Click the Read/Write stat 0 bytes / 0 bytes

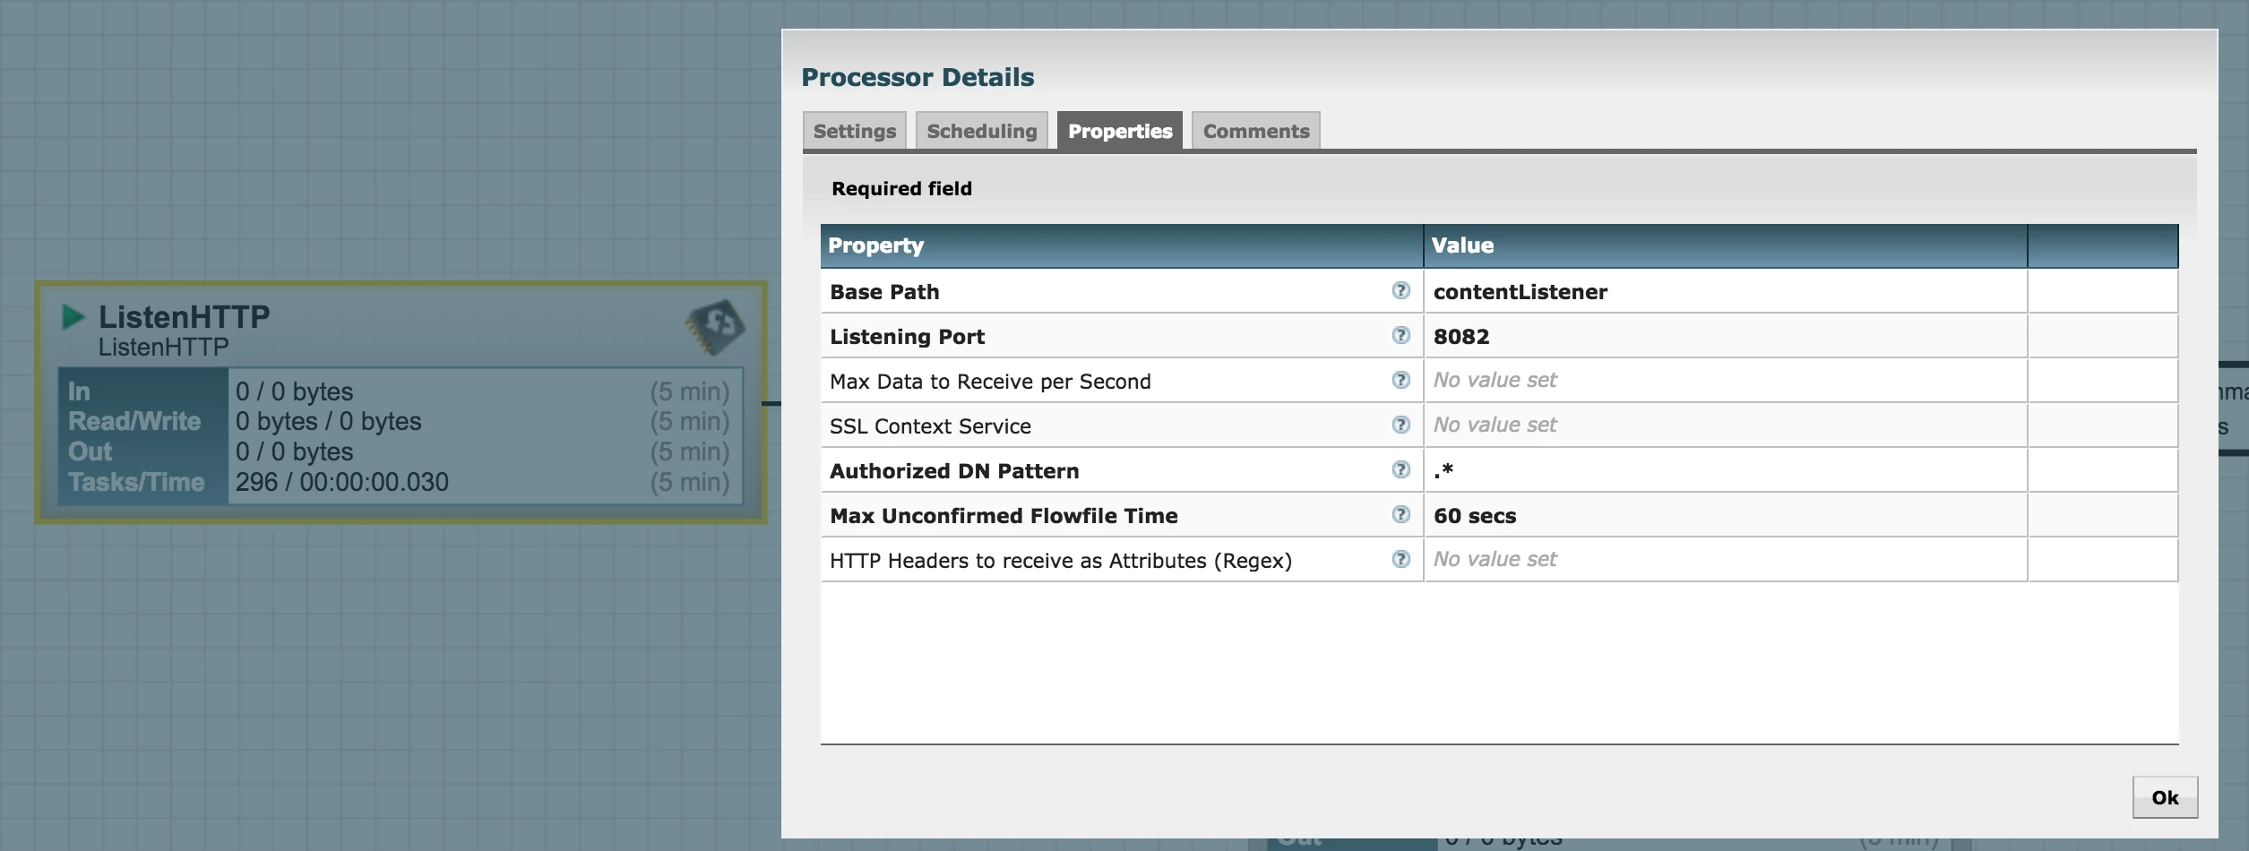pyautogui.click(x=328, y=421)
